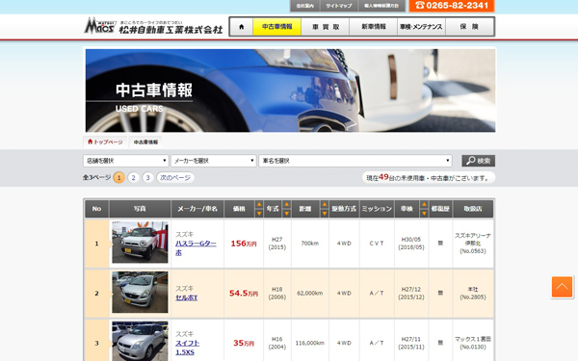Click the トップページ breadcrumb link
This screenshot has height=361, width=578.
pos(105,142)
